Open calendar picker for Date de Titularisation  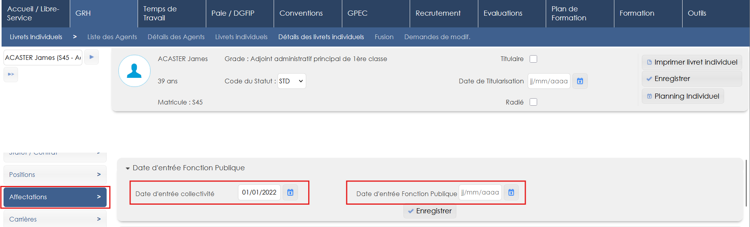click(580, 81)
